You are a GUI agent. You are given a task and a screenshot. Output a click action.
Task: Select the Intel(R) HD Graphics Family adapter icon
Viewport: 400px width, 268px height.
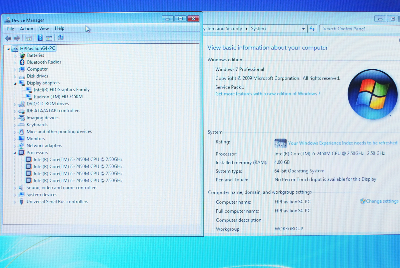[x=29, y=90]
